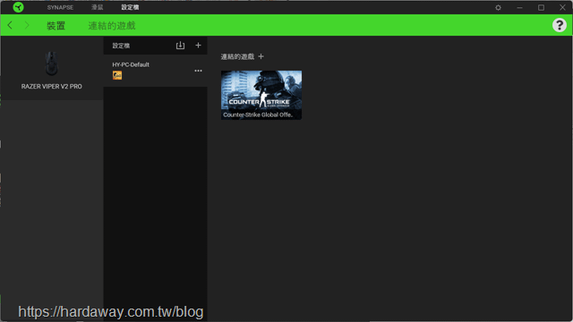Select the 設定檔 top tab
The height and width of the screenshot is (322, 573).
click(130, 7)
